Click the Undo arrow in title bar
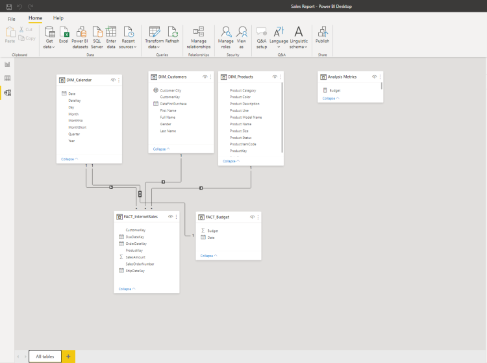This screenshot has height=363, width=487. (19, 6)
